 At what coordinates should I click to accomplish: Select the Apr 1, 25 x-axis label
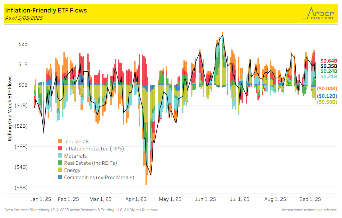point(136,199)
